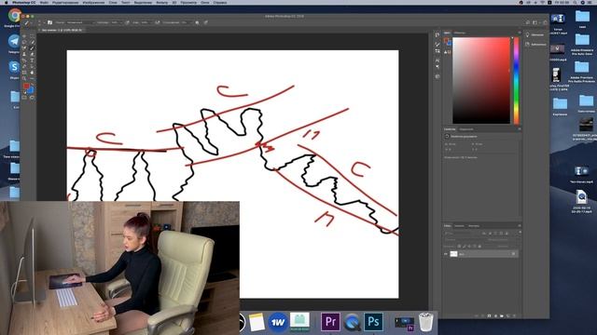Click the rainbow hue slider in Color panel
The height and width of the screenshot is (335, 597).
516,81
